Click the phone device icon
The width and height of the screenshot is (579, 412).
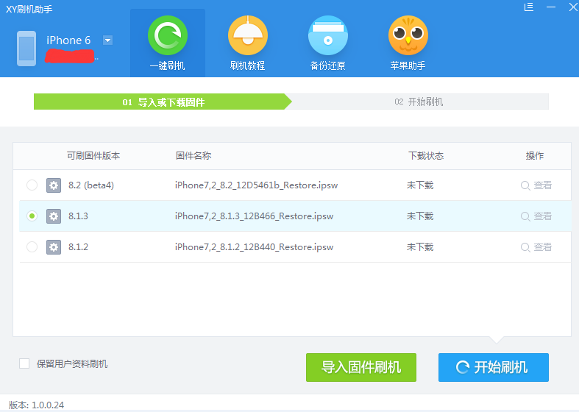tap(26, 49)
